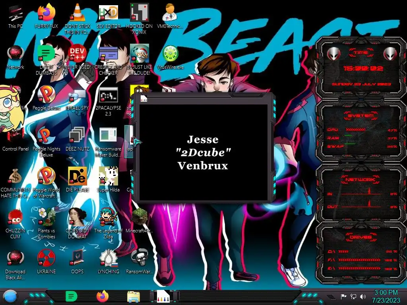Screen dimensions: 407x305
Task: Open the DIFOR DUMBASS green chat shortcut
Action: click(x=47, y=60)
